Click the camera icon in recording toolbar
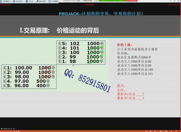 point(1,1)
